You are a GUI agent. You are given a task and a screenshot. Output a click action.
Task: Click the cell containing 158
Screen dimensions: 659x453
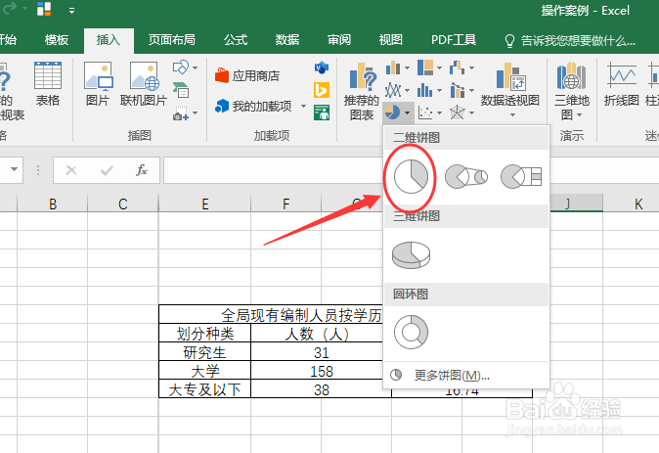pyautogui.click(x=321, y=371)
